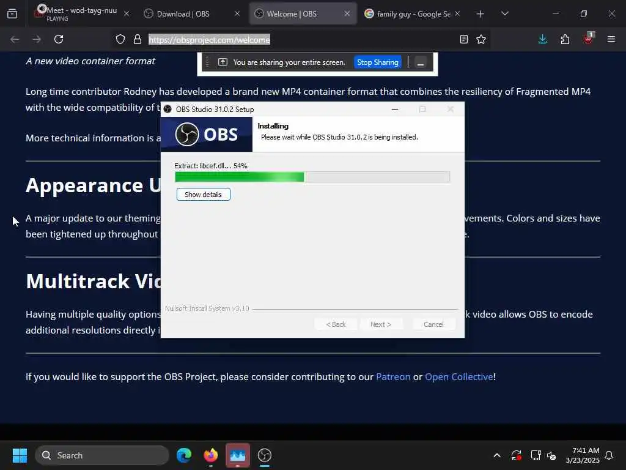Viewport: 626px width, 470px height.
Task: Open Firefox View icon in tab bar
Action: pos(12,14)
